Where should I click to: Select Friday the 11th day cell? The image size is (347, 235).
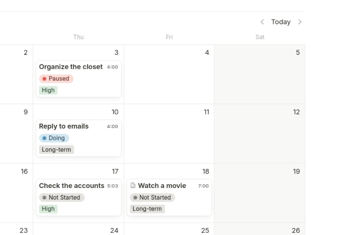[168, 140]
